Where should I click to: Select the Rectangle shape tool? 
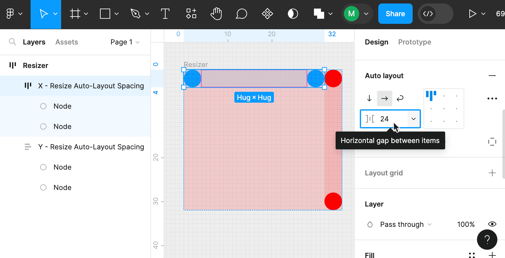point(105,14)
